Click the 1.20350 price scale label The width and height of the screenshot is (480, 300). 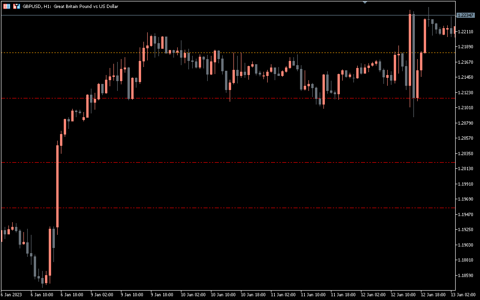[465, 154]
